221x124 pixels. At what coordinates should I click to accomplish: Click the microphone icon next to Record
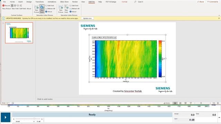(12, 6)
